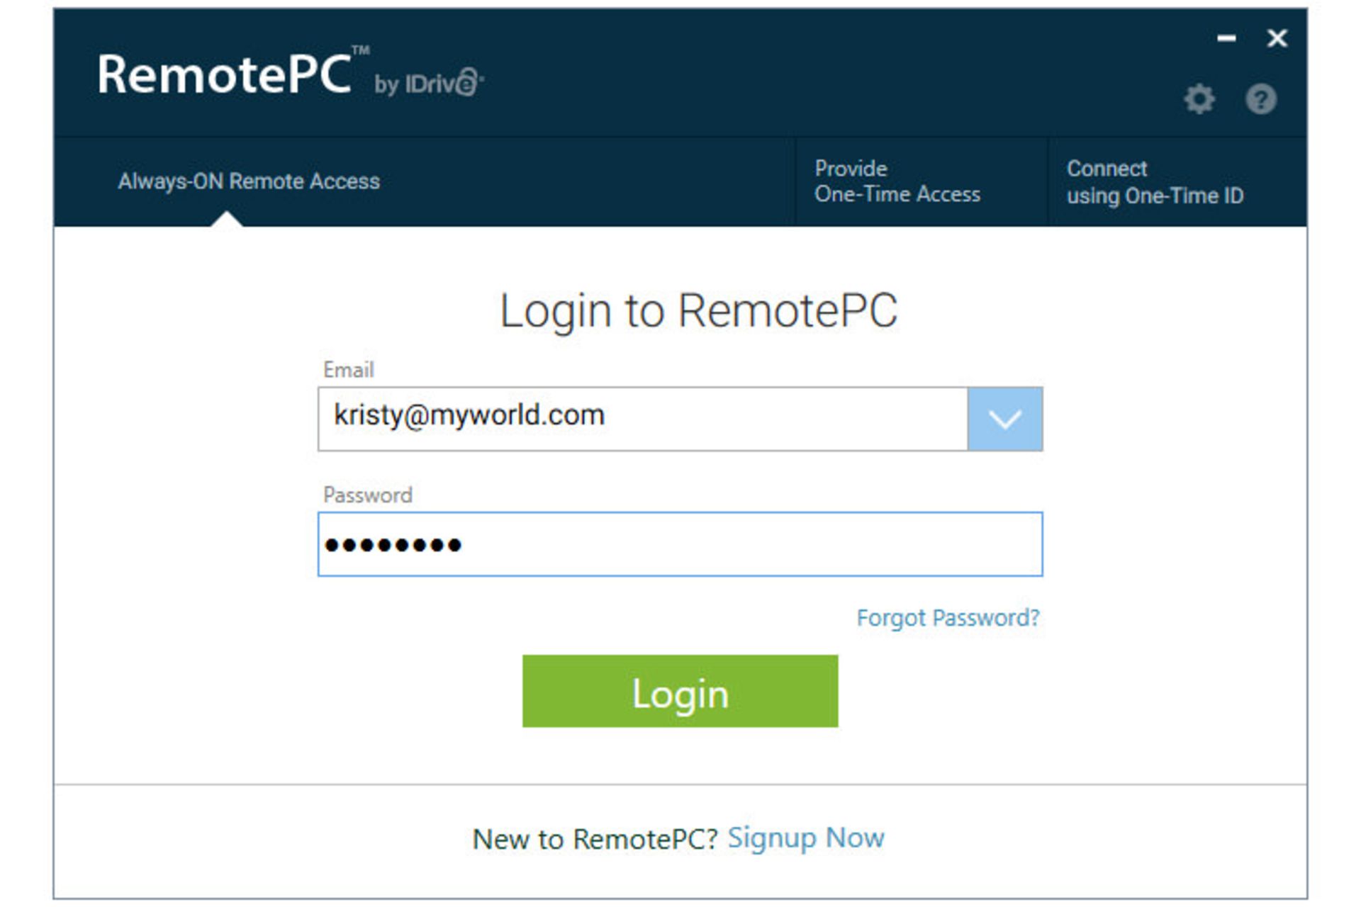1361x907 pixels.
Task: Click the 'New to RemotePC?' text
Action: tap(595, 839)
